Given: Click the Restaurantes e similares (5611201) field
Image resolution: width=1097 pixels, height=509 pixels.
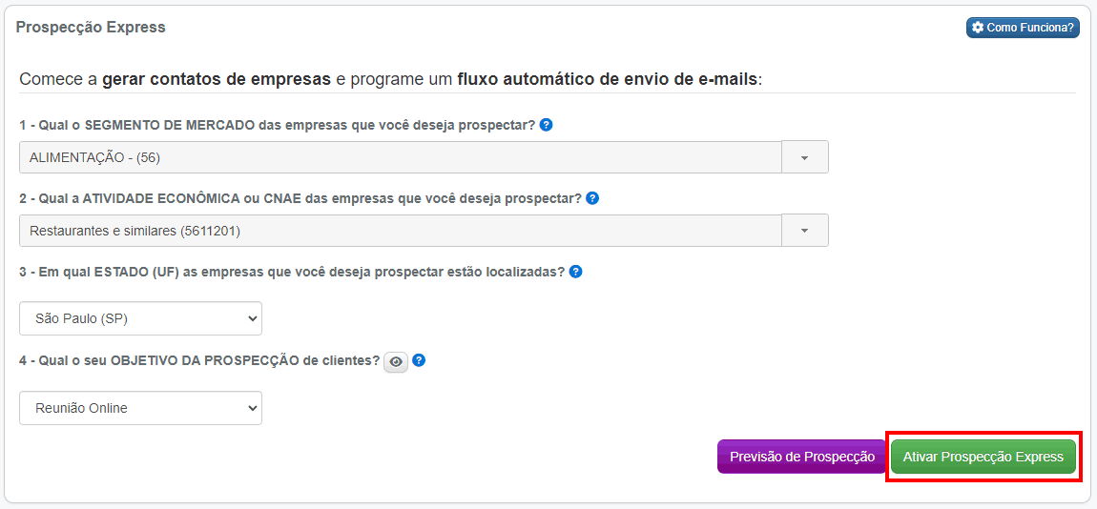Looking at the screenshot, I should coord(401,230).
